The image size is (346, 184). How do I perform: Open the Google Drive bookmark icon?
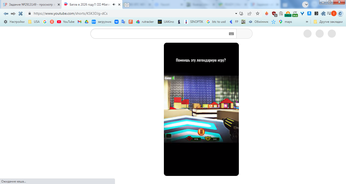[x=87, y=22]
